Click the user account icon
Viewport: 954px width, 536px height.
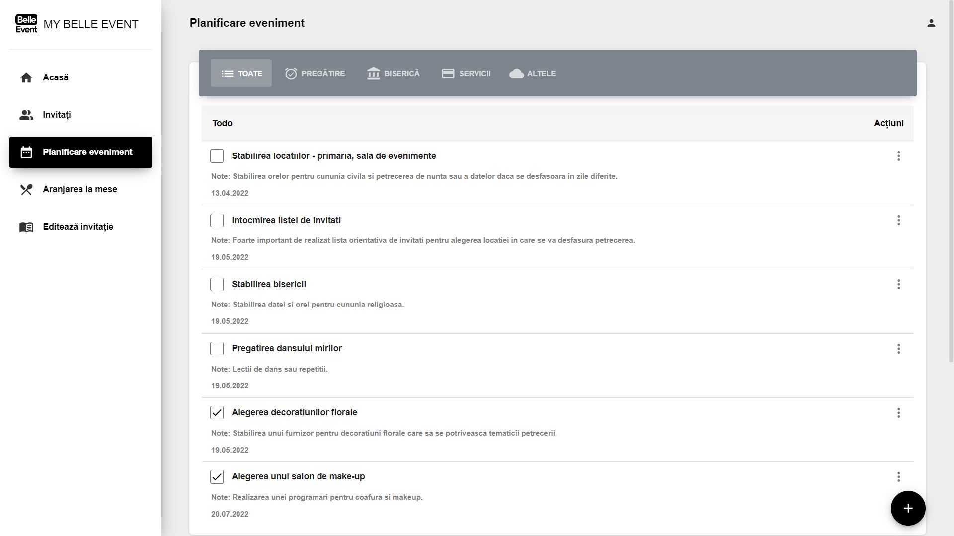pos(931,23)
